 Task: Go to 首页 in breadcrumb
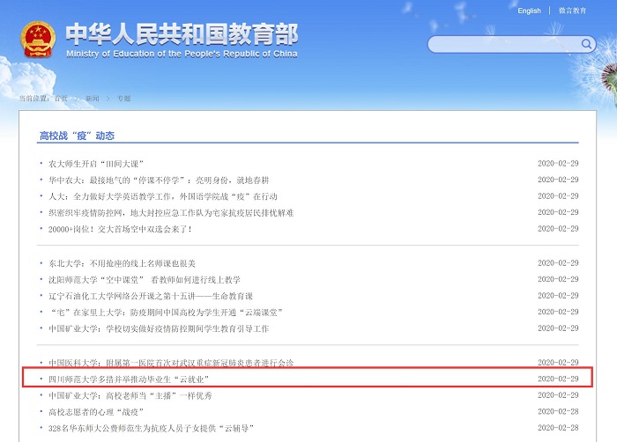pyautogui.click(x=61, y=99)
